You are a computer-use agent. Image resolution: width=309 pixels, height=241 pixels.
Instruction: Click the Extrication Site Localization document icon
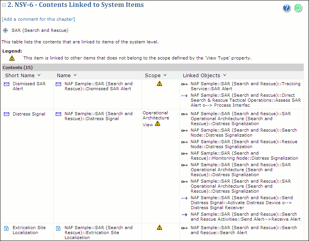coord(6,228)
